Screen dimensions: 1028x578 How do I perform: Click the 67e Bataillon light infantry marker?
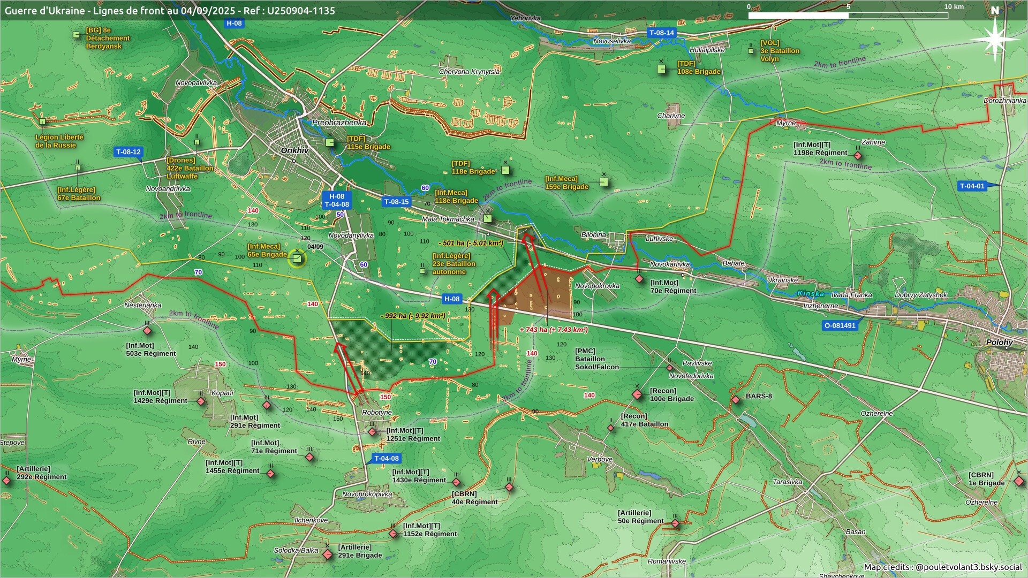point(77,168)
